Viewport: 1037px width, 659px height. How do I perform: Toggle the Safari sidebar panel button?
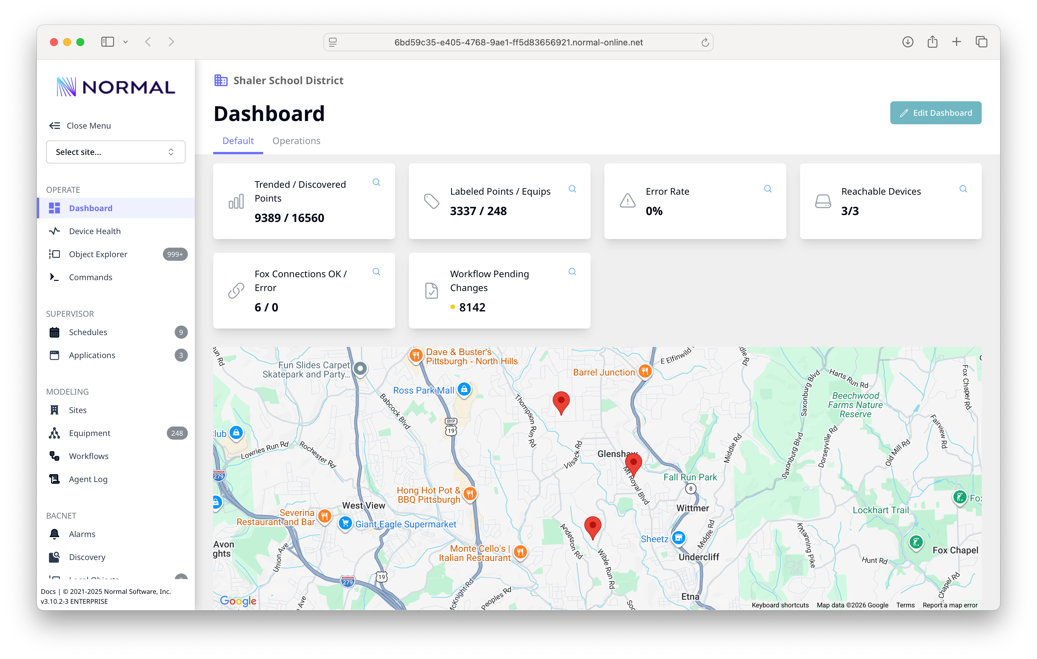(x=107, y=42)
